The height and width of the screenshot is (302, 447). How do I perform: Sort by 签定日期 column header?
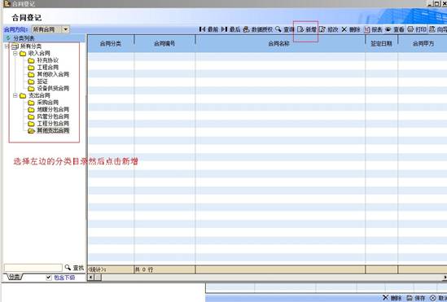(381, 44)
